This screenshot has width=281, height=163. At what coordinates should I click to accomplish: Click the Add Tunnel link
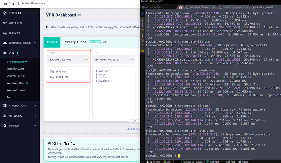pyautogui.click(x=134, y=129)
